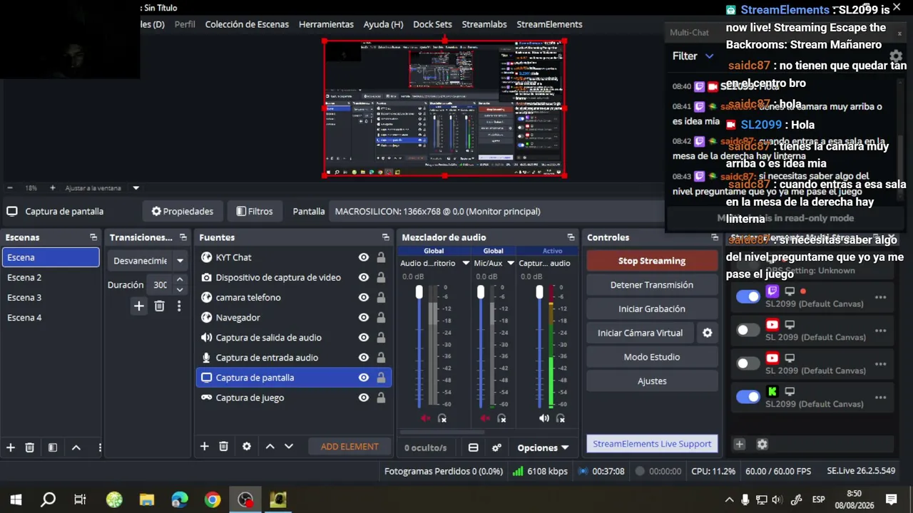Viewport: 913px width, 513px height.
Task: Open the Ayuda (H) menu
Action: [x=383, y=24]
